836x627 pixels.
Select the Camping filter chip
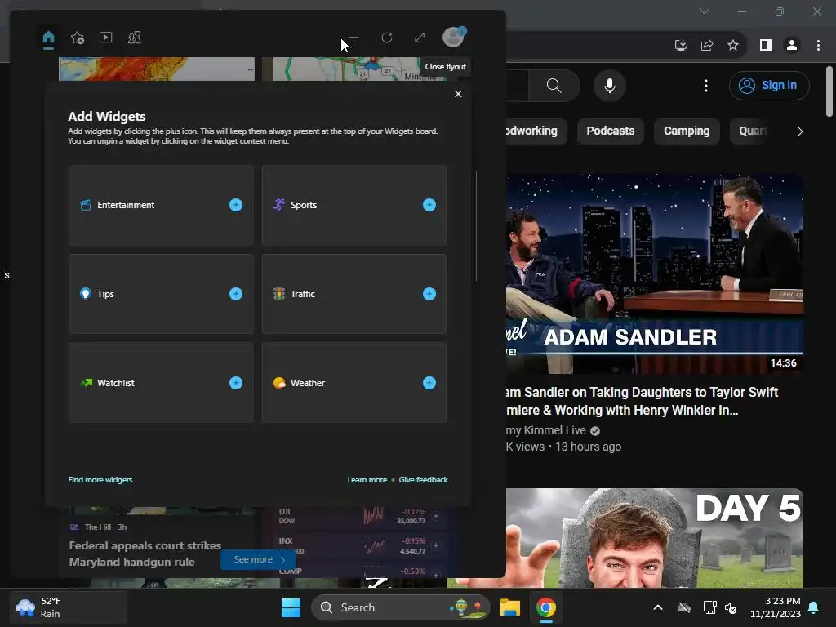(x=687, y=131)
